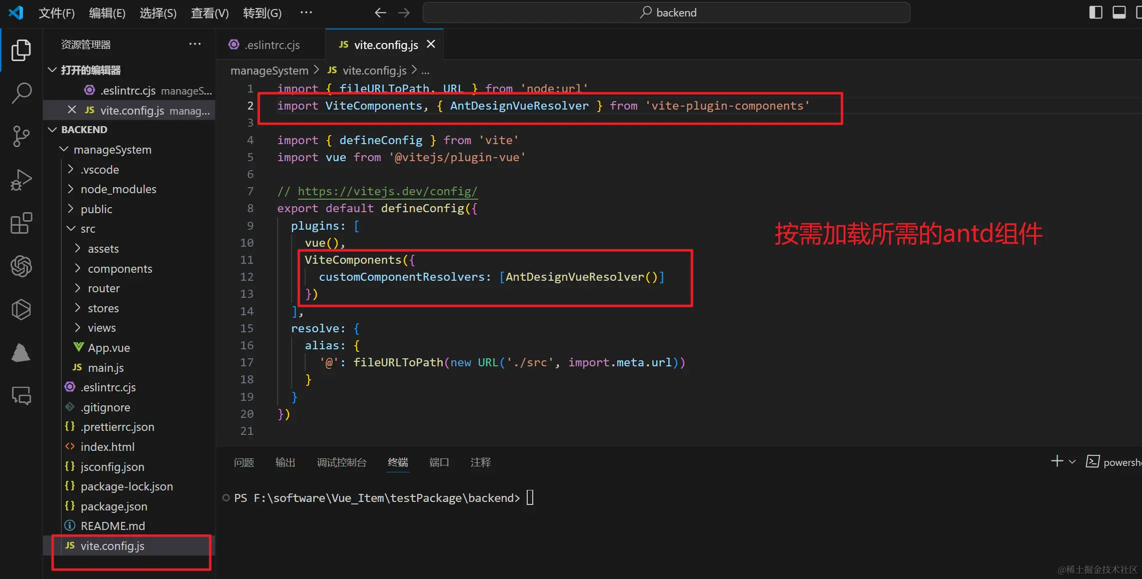Open the title bar overflow menu ellipsis
Image resolution: width=1142 pixels, height=579 pixels.
point(306,13)
